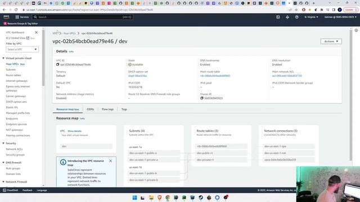
Task: Open Peering connections in the sidebar
Action: 18,135
